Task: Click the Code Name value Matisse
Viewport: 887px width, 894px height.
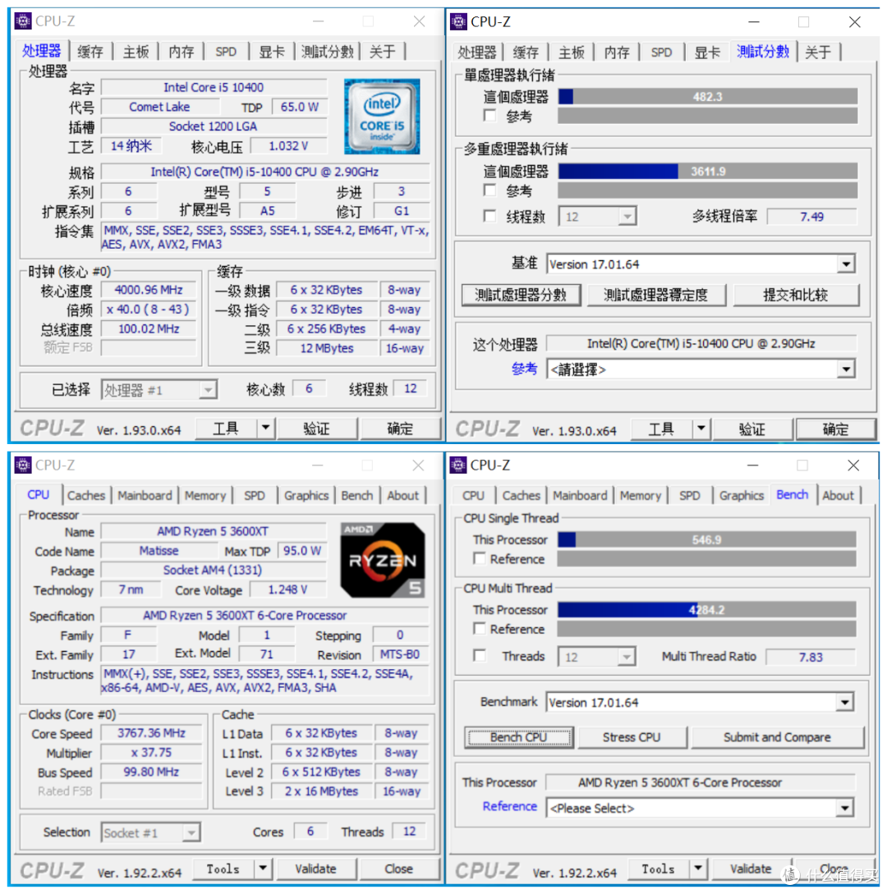Action: 159,550
